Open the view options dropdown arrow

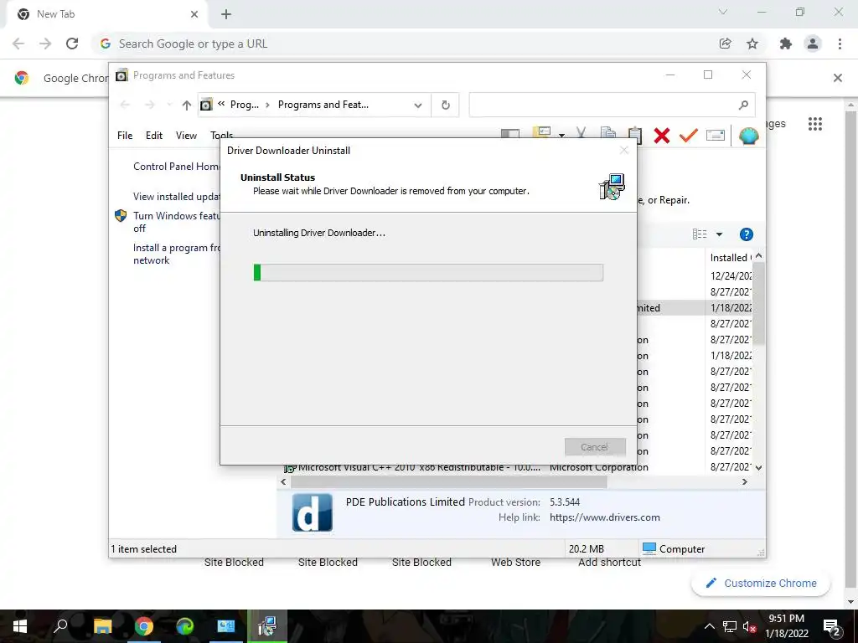pyautogui.click(x=719, y=234)
